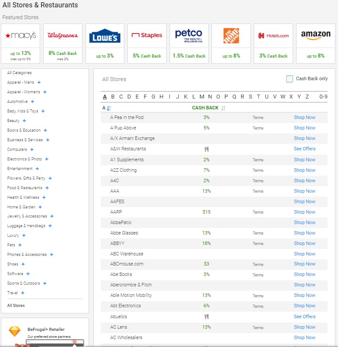Expand Apparel - Women's category

45,92
